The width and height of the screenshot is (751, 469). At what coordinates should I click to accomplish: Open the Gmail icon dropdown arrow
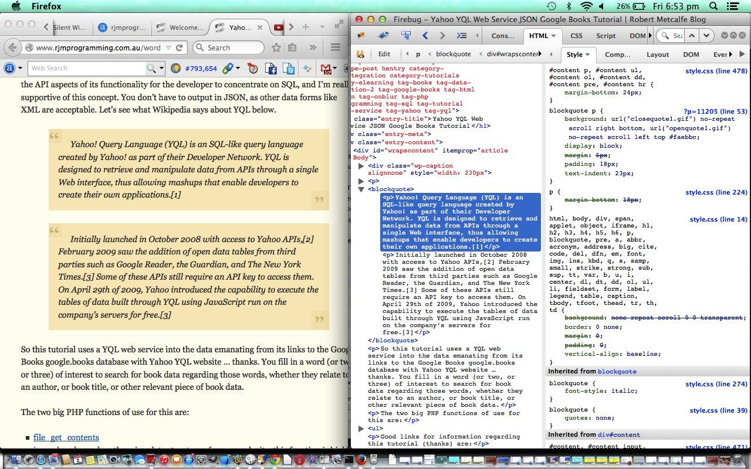(336, 69)
